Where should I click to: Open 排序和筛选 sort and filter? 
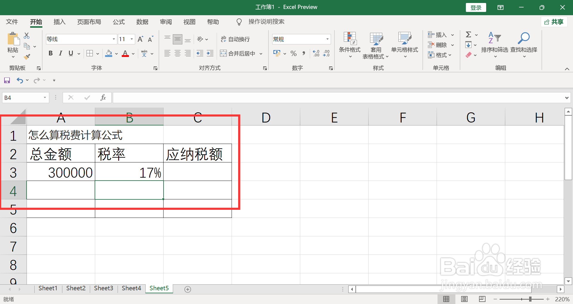pyautogui.click(x=495, y=45)
